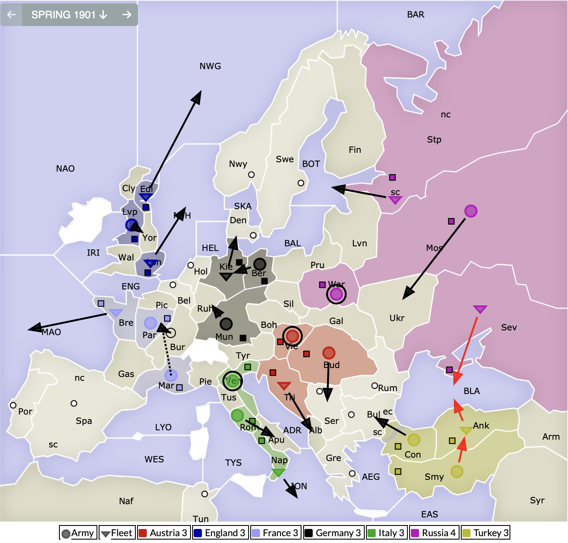Click the NAO sea label
This screenshot has height=543, width=568.
tap(65, 169)
